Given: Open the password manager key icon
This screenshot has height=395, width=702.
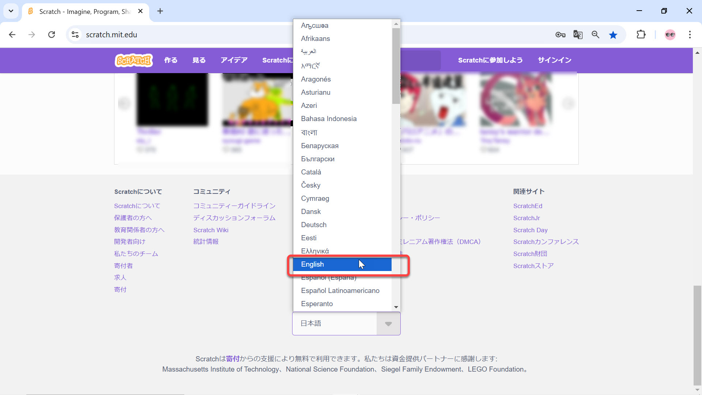Looking at the screenshot, I should pos(560,35).
